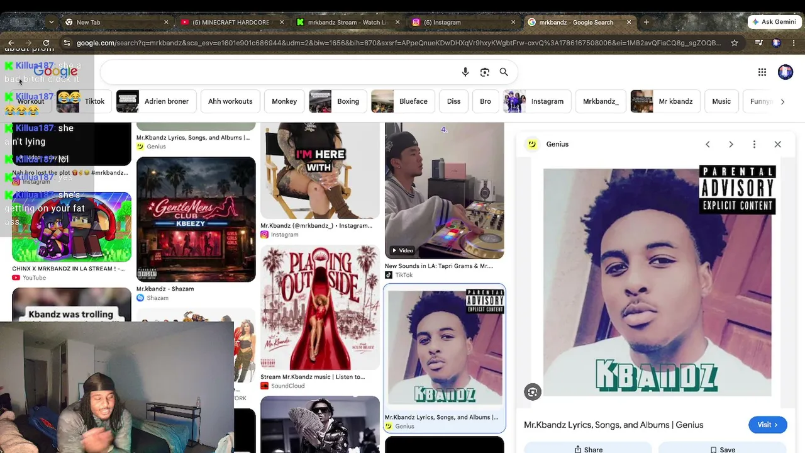Viewport: 805px width, 453px height.
Task: Click the magnifying glass search icon
Action: point(504,72)
